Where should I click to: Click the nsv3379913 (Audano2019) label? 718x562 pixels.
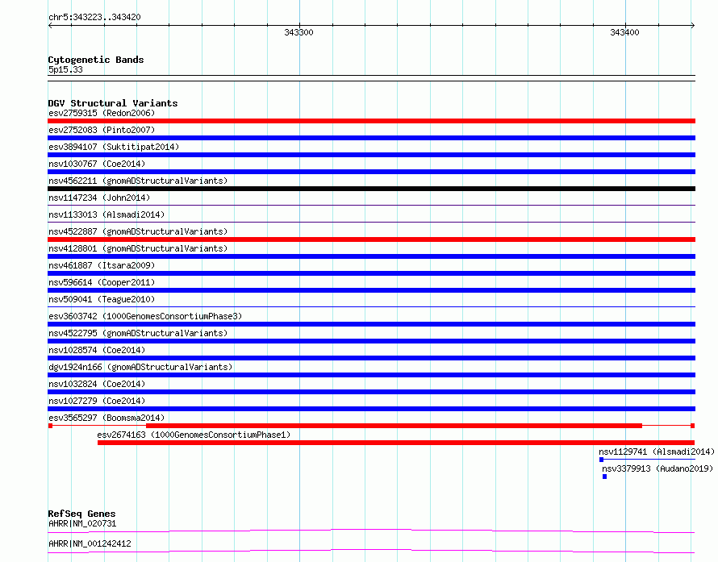(x=657, y=468)
